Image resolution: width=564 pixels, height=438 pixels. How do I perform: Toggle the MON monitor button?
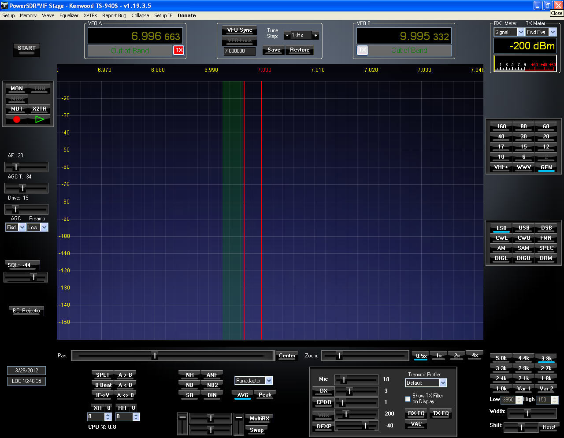point(17,89)
